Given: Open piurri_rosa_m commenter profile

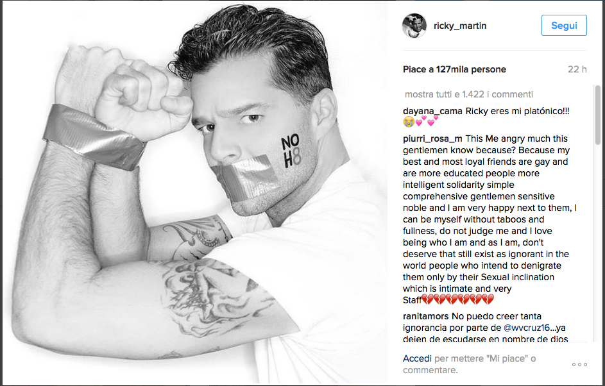Looking at the screenshot, I should point(432,139).
